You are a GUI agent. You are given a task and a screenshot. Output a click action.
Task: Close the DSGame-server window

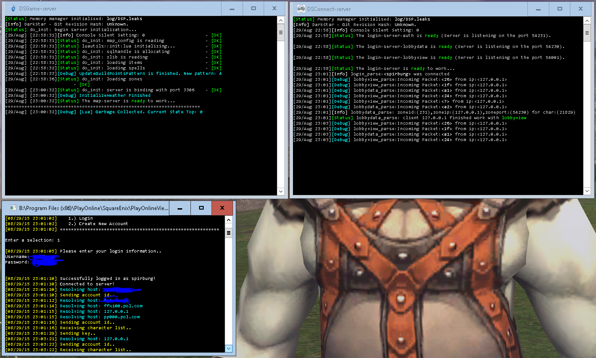click(274, 8)
